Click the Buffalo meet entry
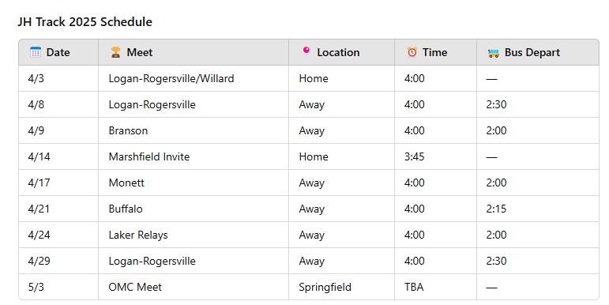This screenshot has width=609, height=305. click(x=126, y=209)
